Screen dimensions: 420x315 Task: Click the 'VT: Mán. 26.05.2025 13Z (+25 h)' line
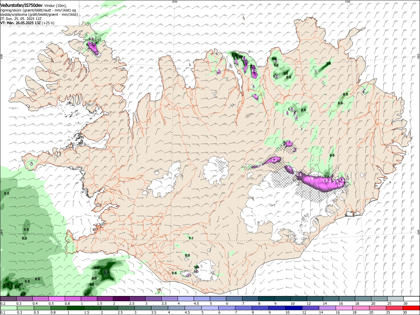coord(27,23)
